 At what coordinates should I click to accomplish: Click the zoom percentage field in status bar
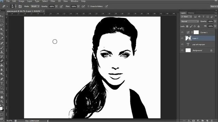pos(10,121)
